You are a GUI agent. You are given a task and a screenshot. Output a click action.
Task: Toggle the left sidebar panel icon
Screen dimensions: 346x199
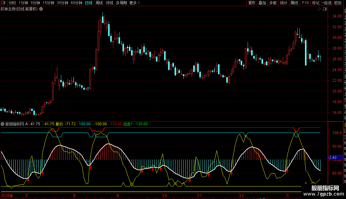click(x=3, y=3)
